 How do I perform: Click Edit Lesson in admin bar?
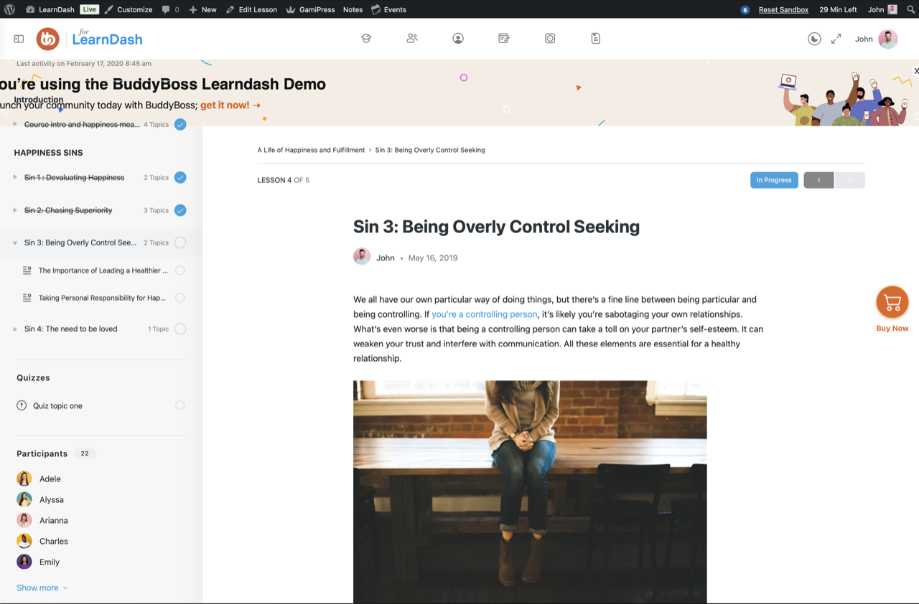pos(251,9)
